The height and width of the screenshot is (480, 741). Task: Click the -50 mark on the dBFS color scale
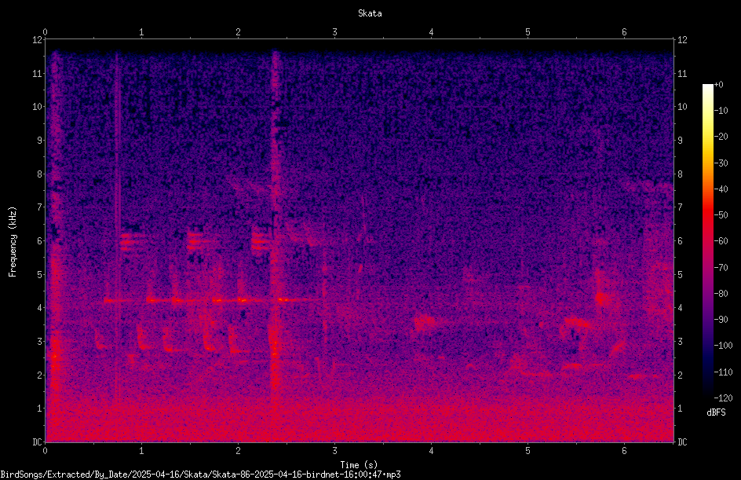coord(721,215)
